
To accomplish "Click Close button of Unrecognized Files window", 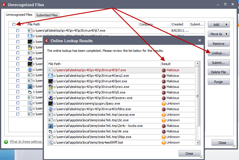I will [x=222, y=143].
